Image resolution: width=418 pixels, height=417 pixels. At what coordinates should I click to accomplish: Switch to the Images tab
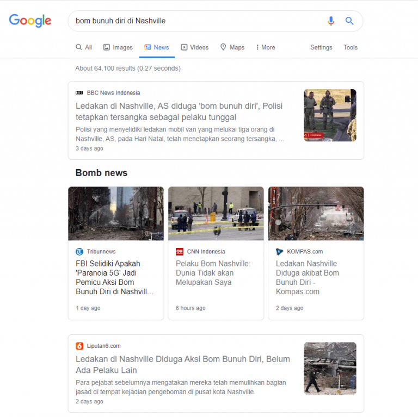(118, 47)
